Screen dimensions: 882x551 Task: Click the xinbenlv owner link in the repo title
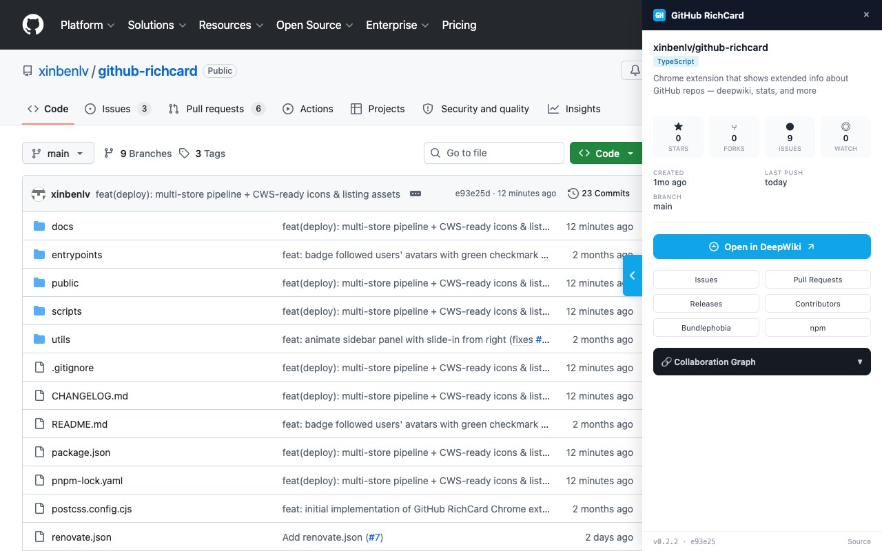point(63,71)
